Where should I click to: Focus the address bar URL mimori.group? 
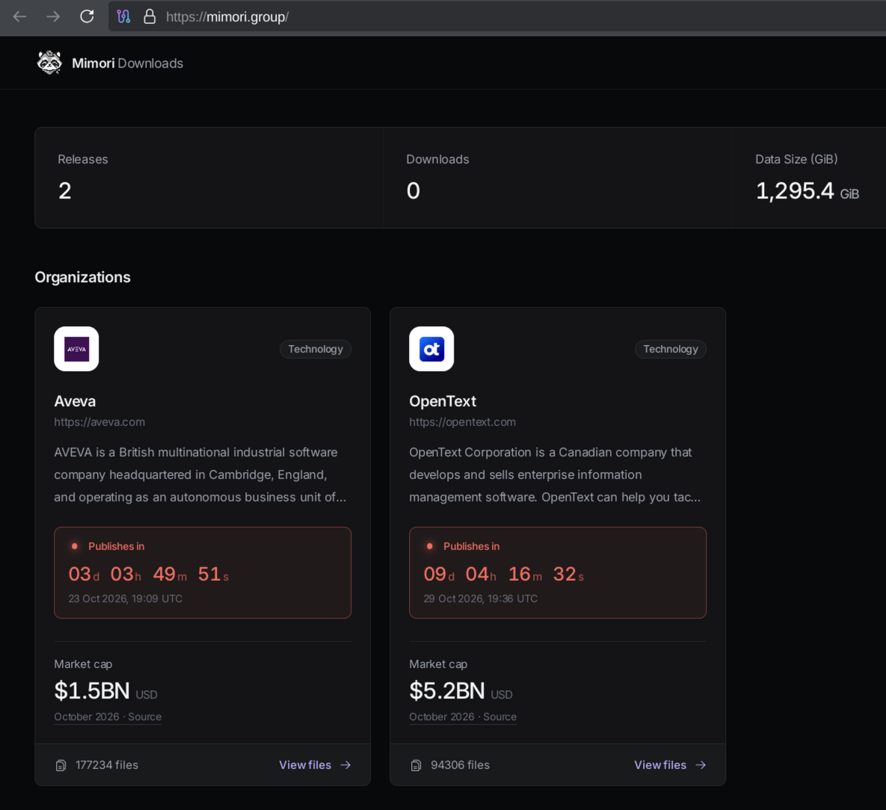coord(227,17)
